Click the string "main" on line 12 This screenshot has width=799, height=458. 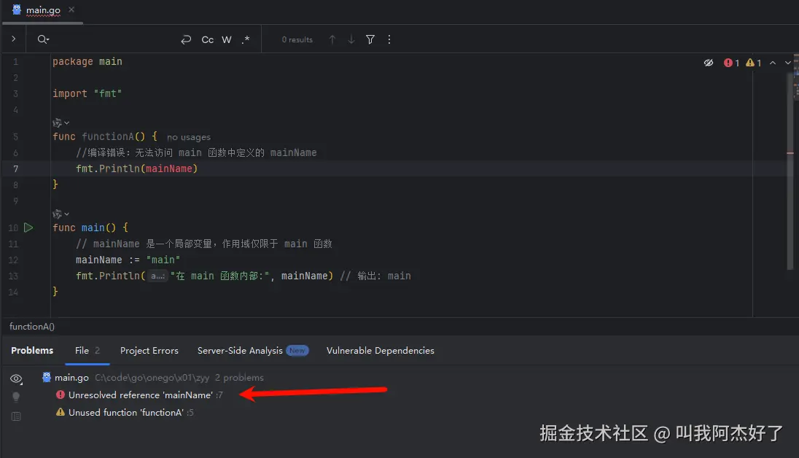coord(163,260)
